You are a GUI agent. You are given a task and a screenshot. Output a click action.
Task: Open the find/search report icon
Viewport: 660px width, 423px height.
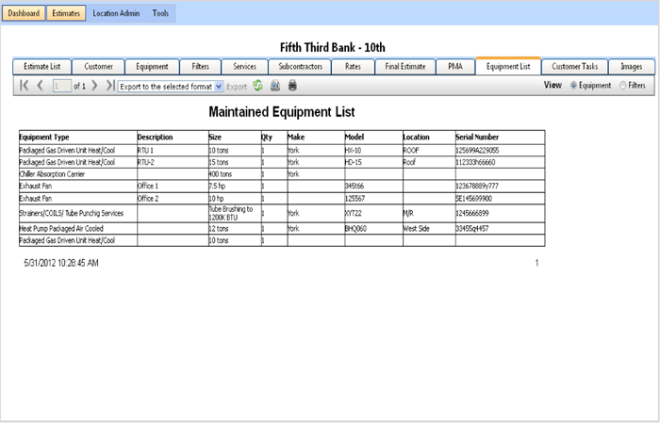[275, 86]
